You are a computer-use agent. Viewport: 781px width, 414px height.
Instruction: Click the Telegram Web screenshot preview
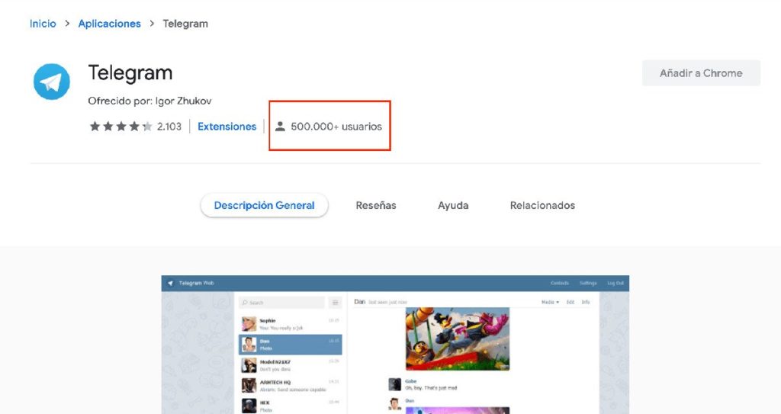[x=395, y=345]
